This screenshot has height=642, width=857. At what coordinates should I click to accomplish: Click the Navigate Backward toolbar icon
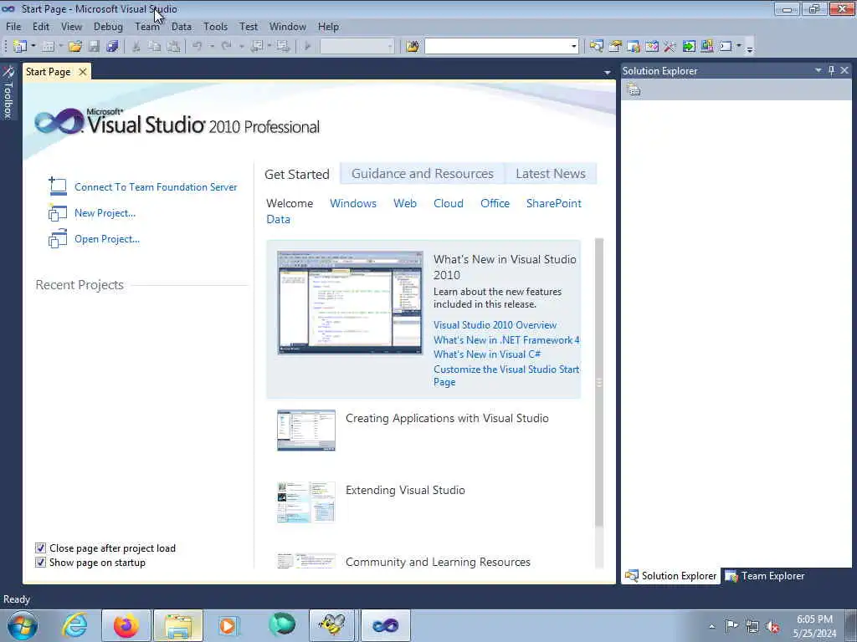pyautogui.click(x=256, y=47)
